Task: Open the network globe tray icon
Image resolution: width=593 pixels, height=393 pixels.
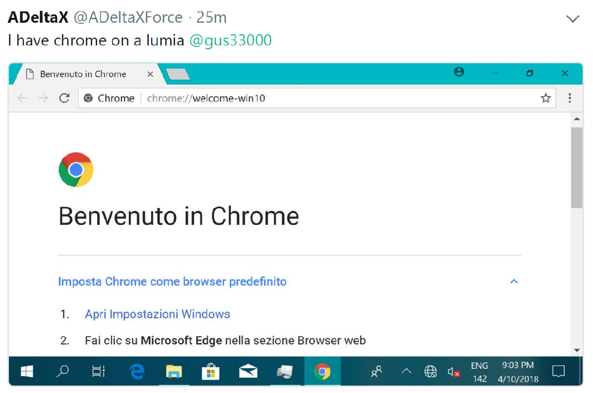Action: click(430, 371)
